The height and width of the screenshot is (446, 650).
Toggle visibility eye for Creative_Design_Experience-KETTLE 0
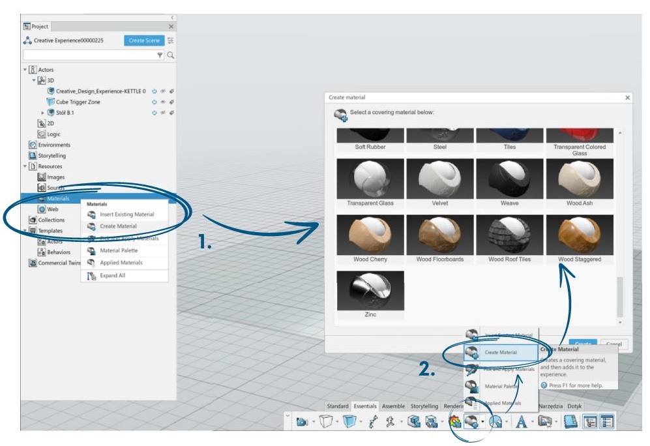pyautogui.click(x=163, y=91)
